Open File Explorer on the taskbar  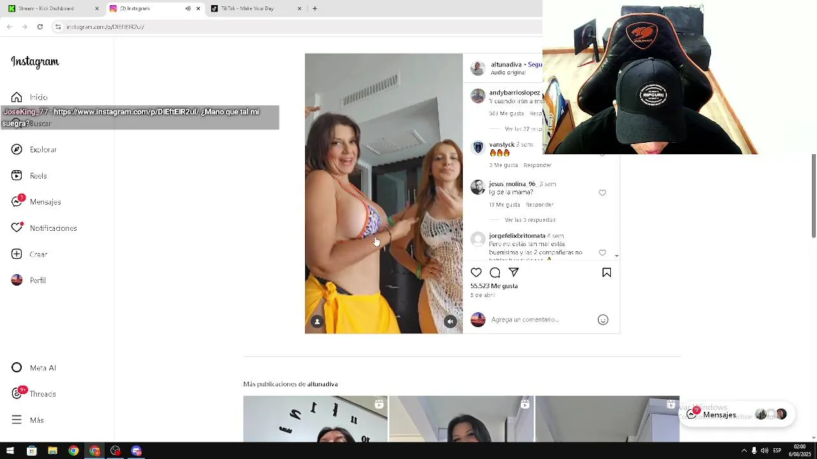52,451
